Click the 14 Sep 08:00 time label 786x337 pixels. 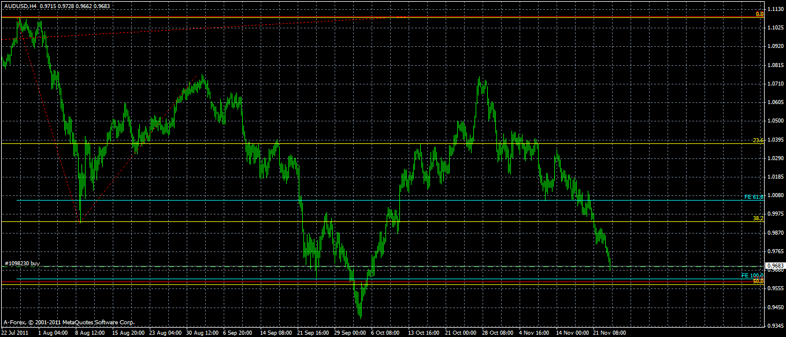point(276,333)
